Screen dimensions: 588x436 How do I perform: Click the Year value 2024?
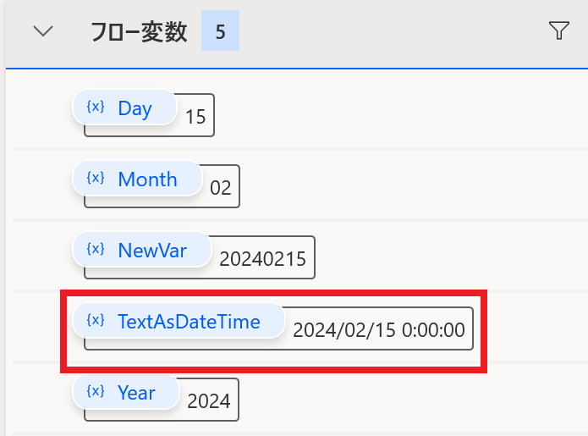click(x=209, y=401)
